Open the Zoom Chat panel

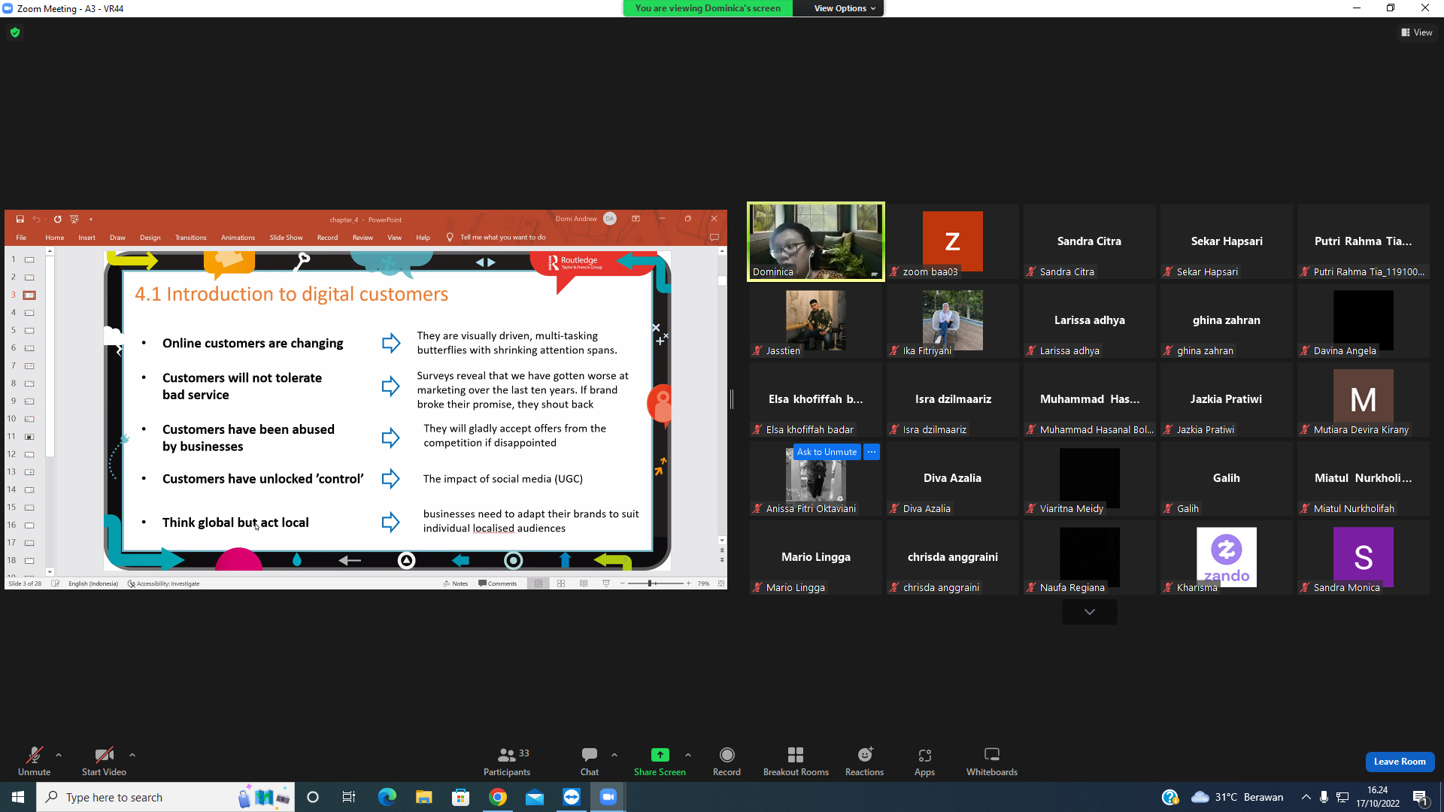pos(590,761)
